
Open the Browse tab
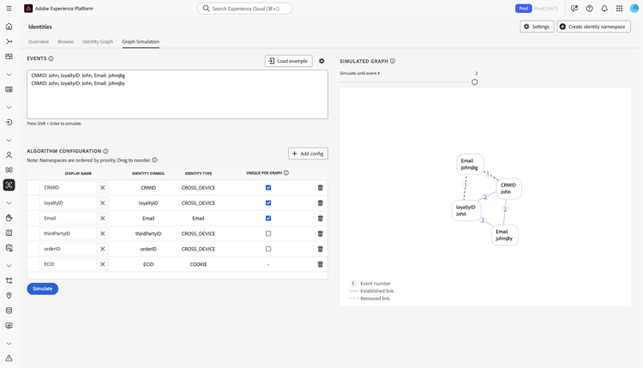(66, 41)
